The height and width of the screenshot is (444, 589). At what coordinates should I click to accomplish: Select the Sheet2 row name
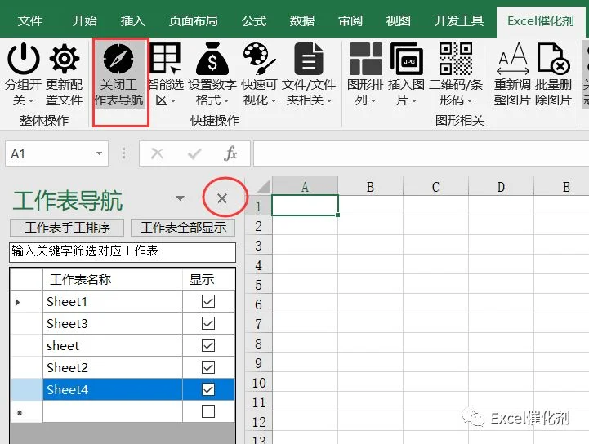113,368
